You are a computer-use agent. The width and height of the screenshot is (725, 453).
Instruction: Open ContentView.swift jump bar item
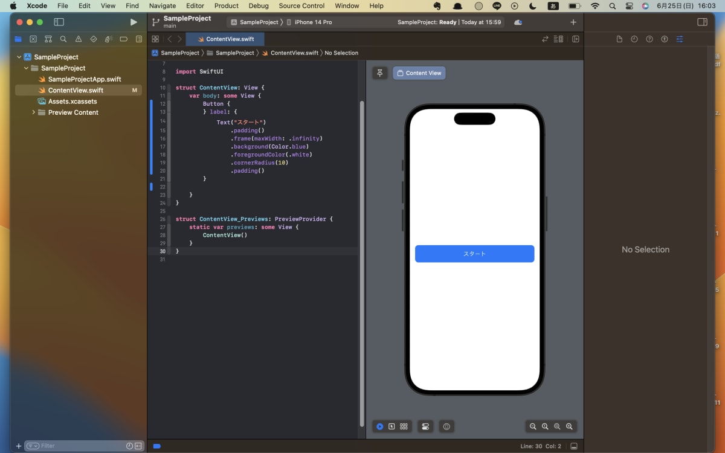click(x=290, y=53)
